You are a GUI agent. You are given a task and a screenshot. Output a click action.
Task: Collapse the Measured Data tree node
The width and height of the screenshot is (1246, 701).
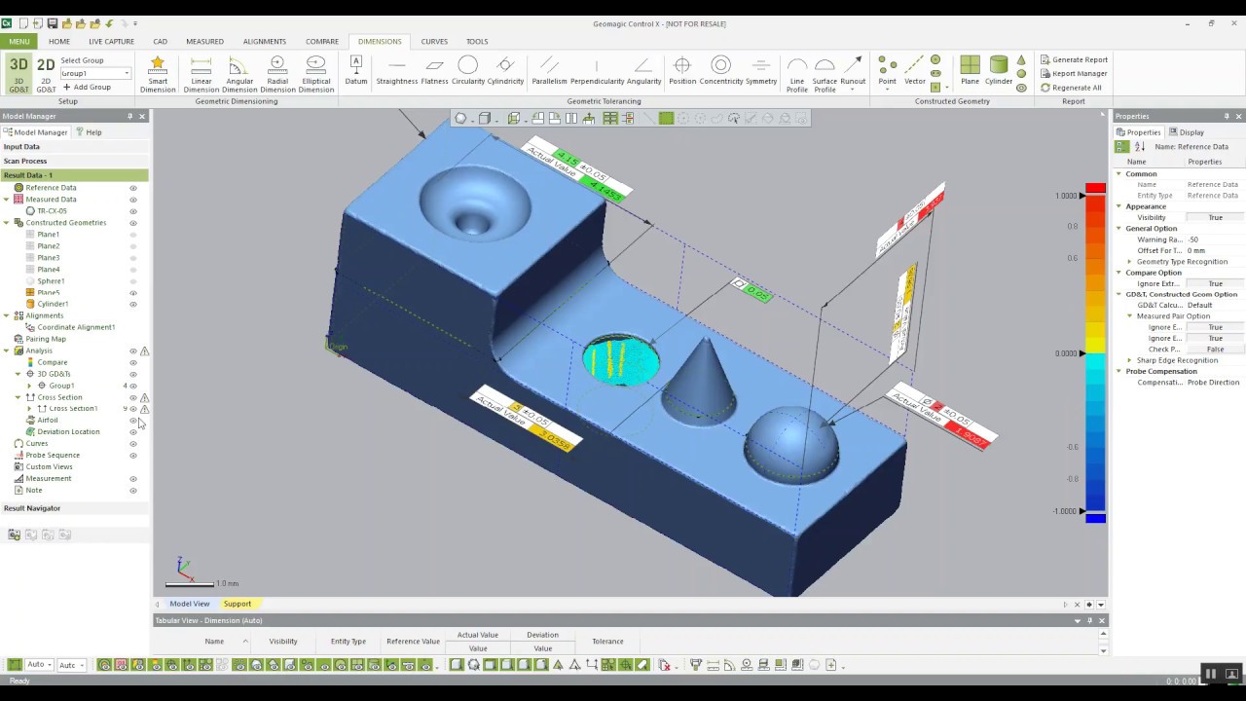click(6, 200)
